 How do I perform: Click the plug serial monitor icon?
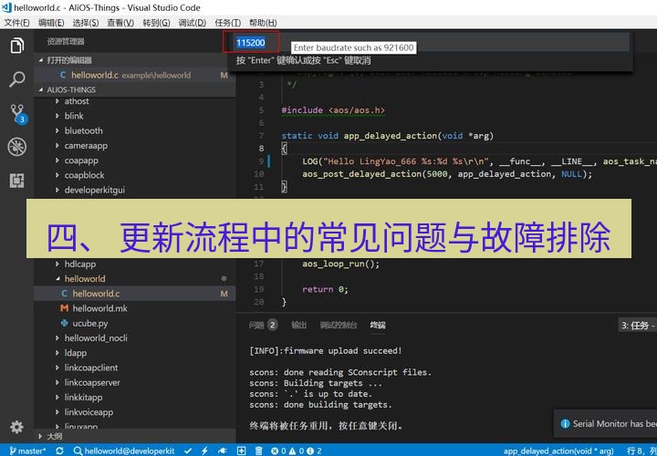coord(222,451)
